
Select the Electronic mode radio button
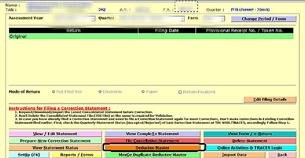(x=100, y=92)
